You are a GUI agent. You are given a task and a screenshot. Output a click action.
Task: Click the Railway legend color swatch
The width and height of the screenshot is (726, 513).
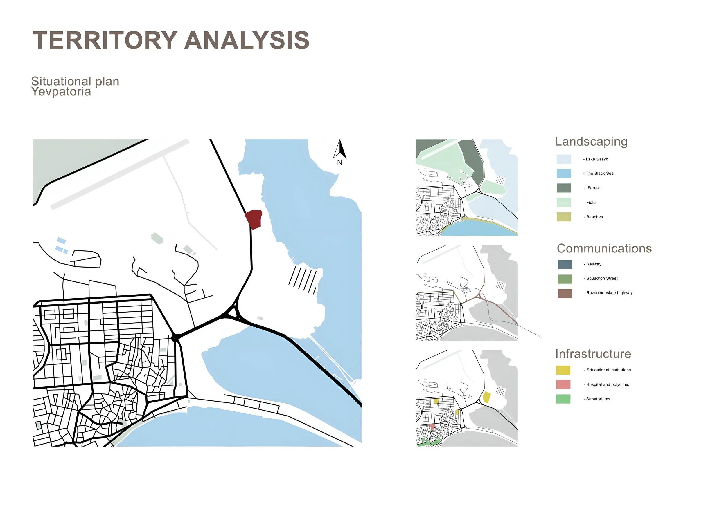[x=565, y=264]
